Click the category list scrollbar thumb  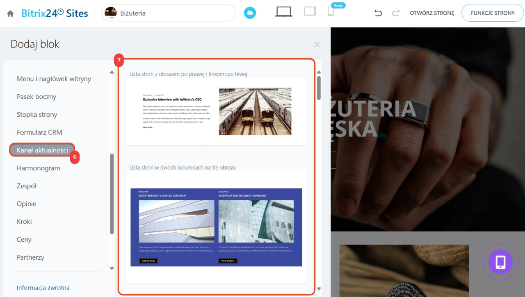pos(112,194)
